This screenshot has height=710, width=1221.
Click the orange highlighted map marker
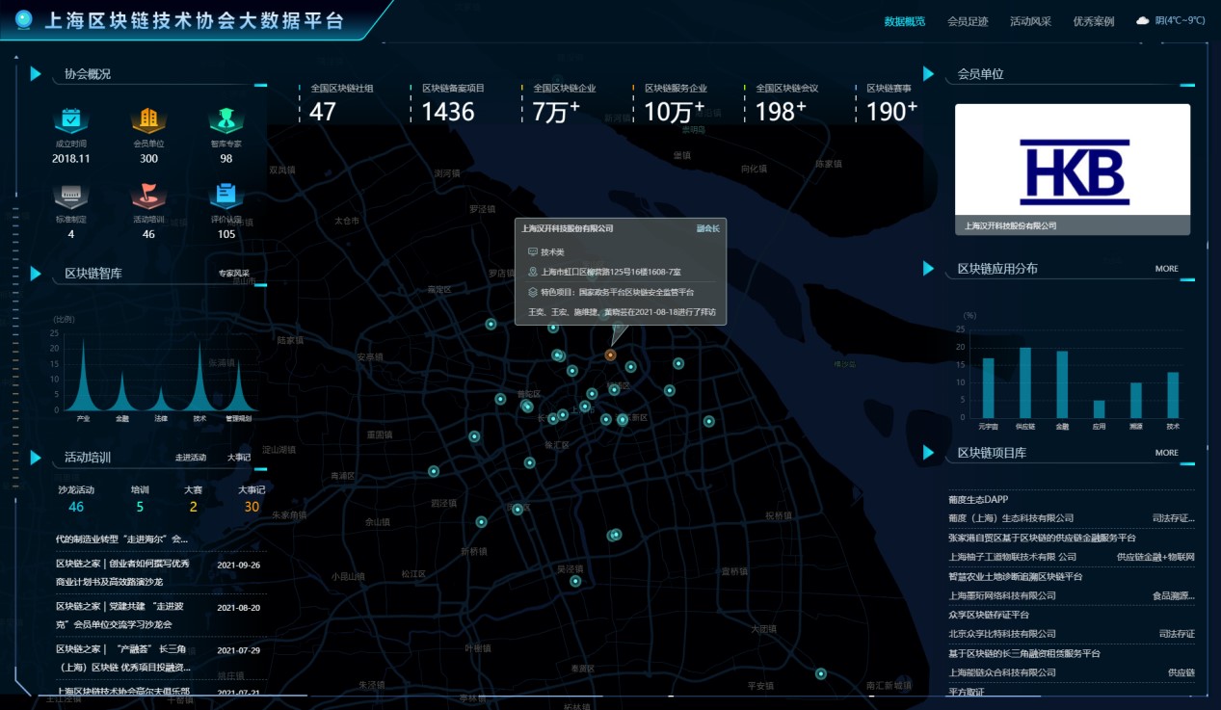610,355
